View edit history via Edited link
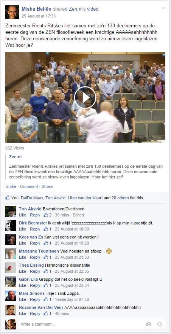This screenshot has height=334, width=171. [78, 215]
